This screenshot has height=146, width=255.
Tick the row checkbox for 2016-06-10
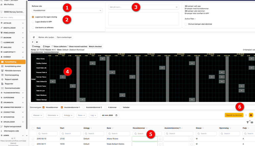click(33, 139)
